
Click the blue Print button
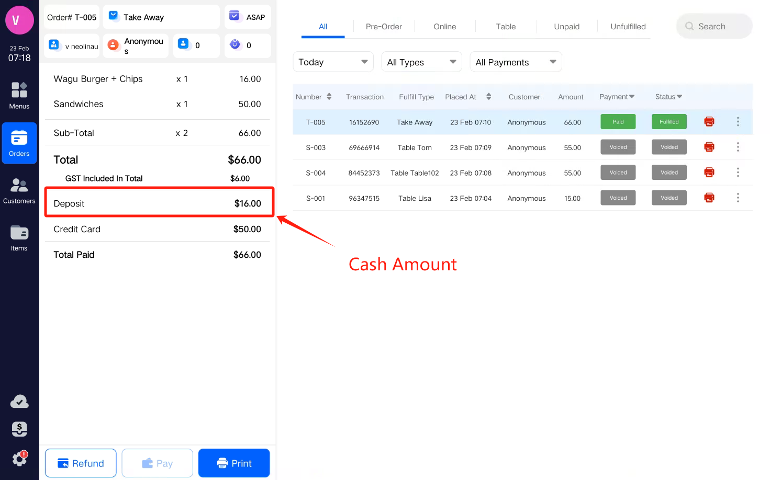[x=234, y=463]
